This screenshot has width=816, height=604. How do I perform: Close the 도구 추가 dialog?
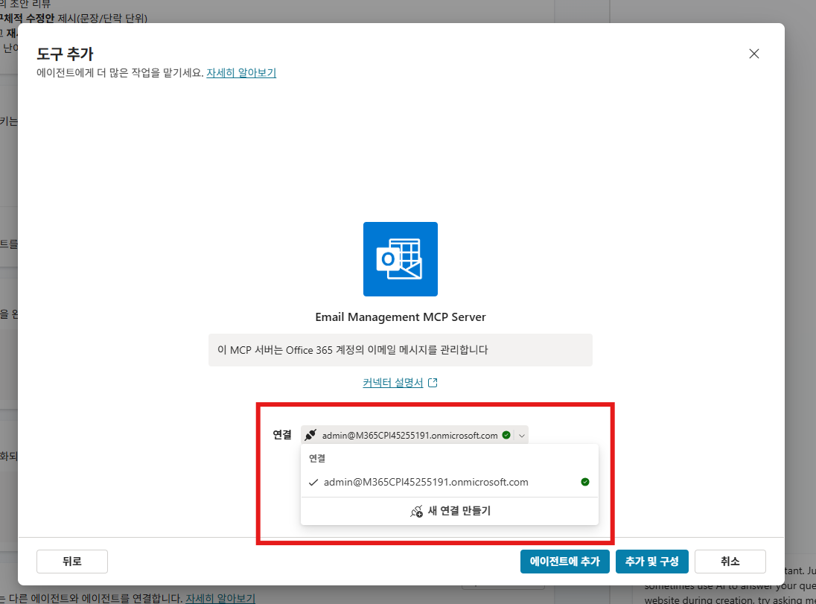click(753, 54)
